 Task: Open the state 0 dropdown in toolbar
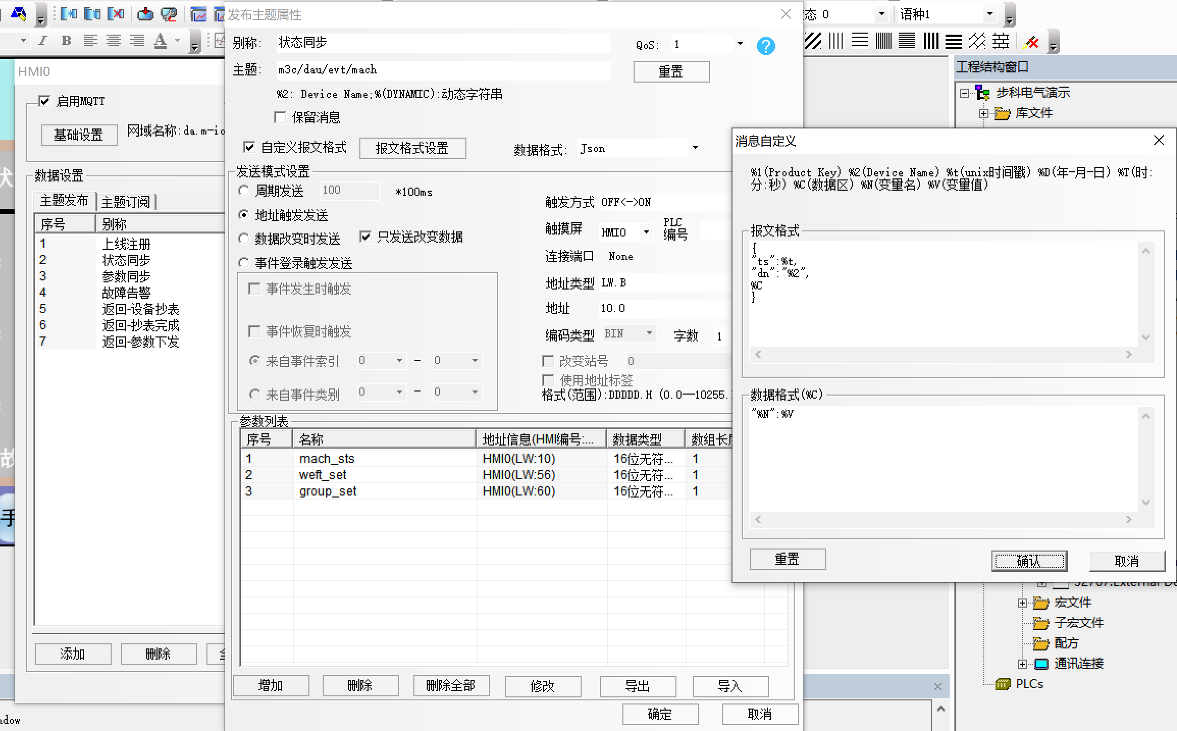[x=881, y=14]
